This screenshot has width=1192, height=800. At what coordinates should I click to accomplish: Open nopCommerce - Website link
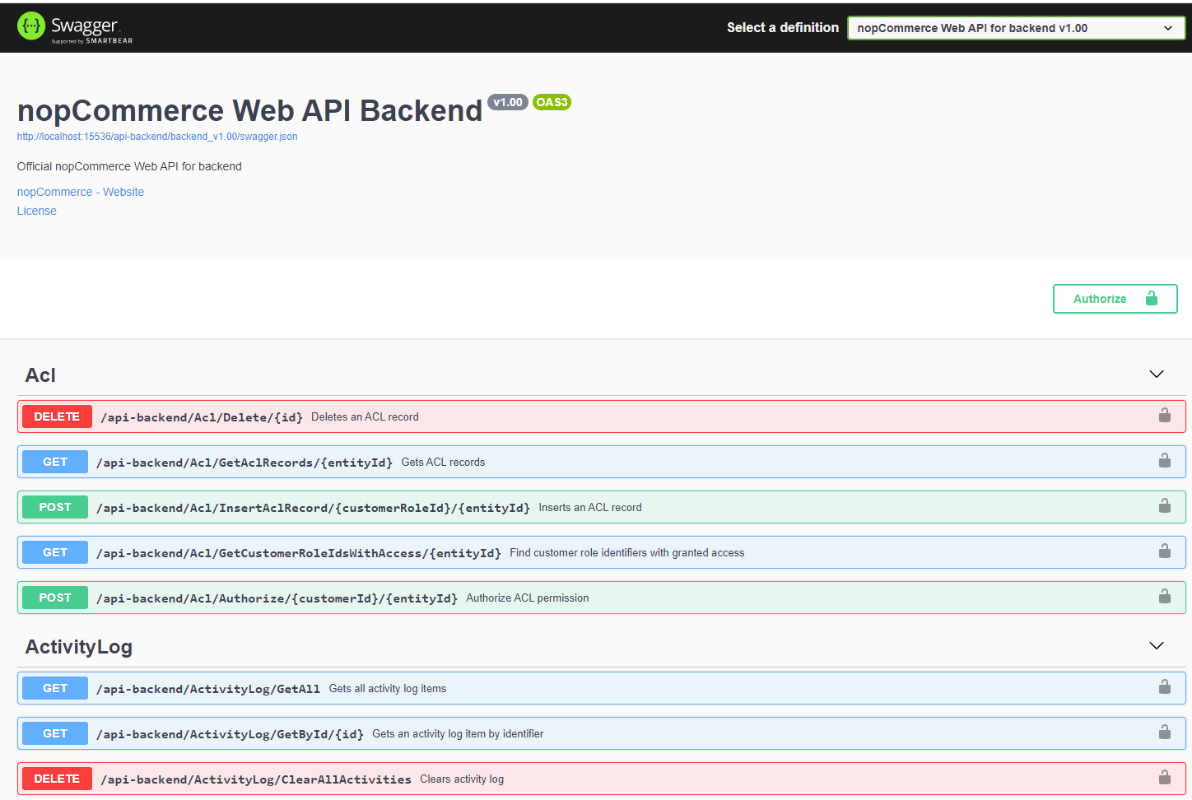pos(81,192)
